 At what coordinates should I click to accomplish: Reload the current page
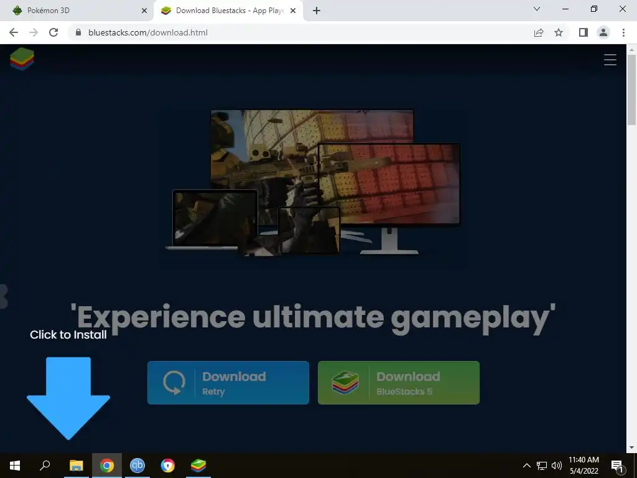click(x=53, y=32)
